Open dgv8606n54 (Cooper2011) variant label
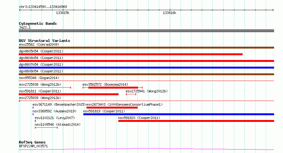The image size is (283, 153). [41, 58]
